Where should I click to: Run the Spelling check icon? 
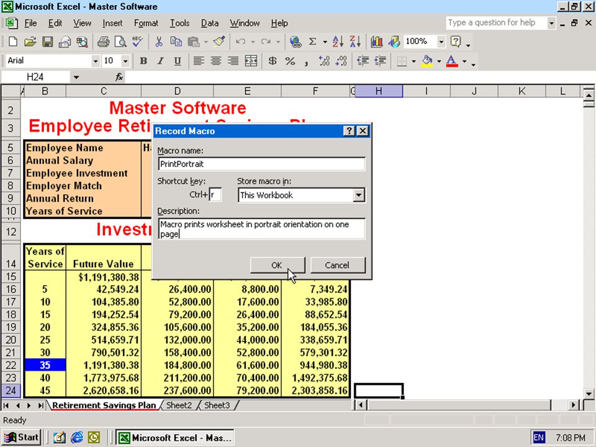[x=137, y=42]
